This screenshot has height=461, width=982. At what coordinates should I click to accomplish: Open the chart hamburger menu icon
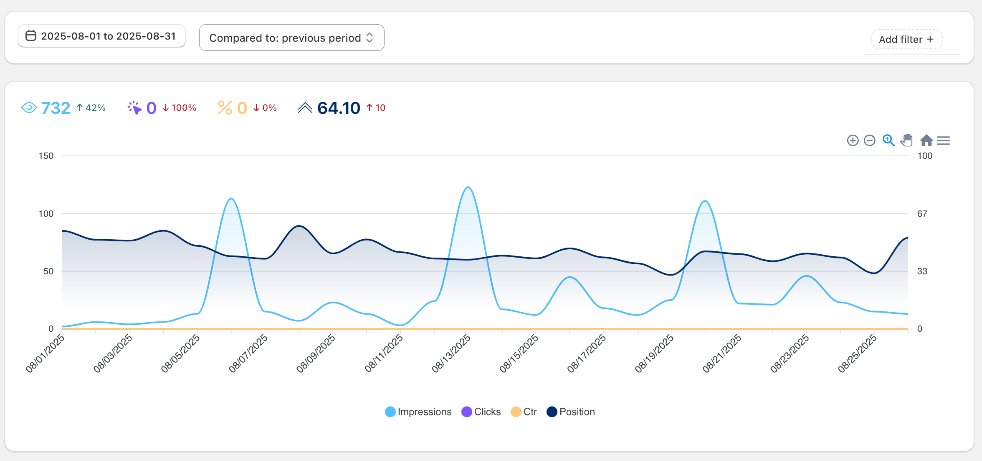943,140
